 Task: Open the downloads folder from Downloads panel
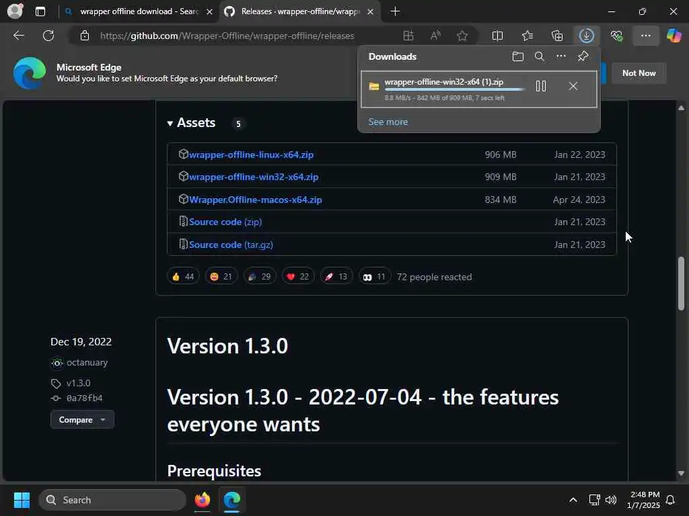point(517,56)
